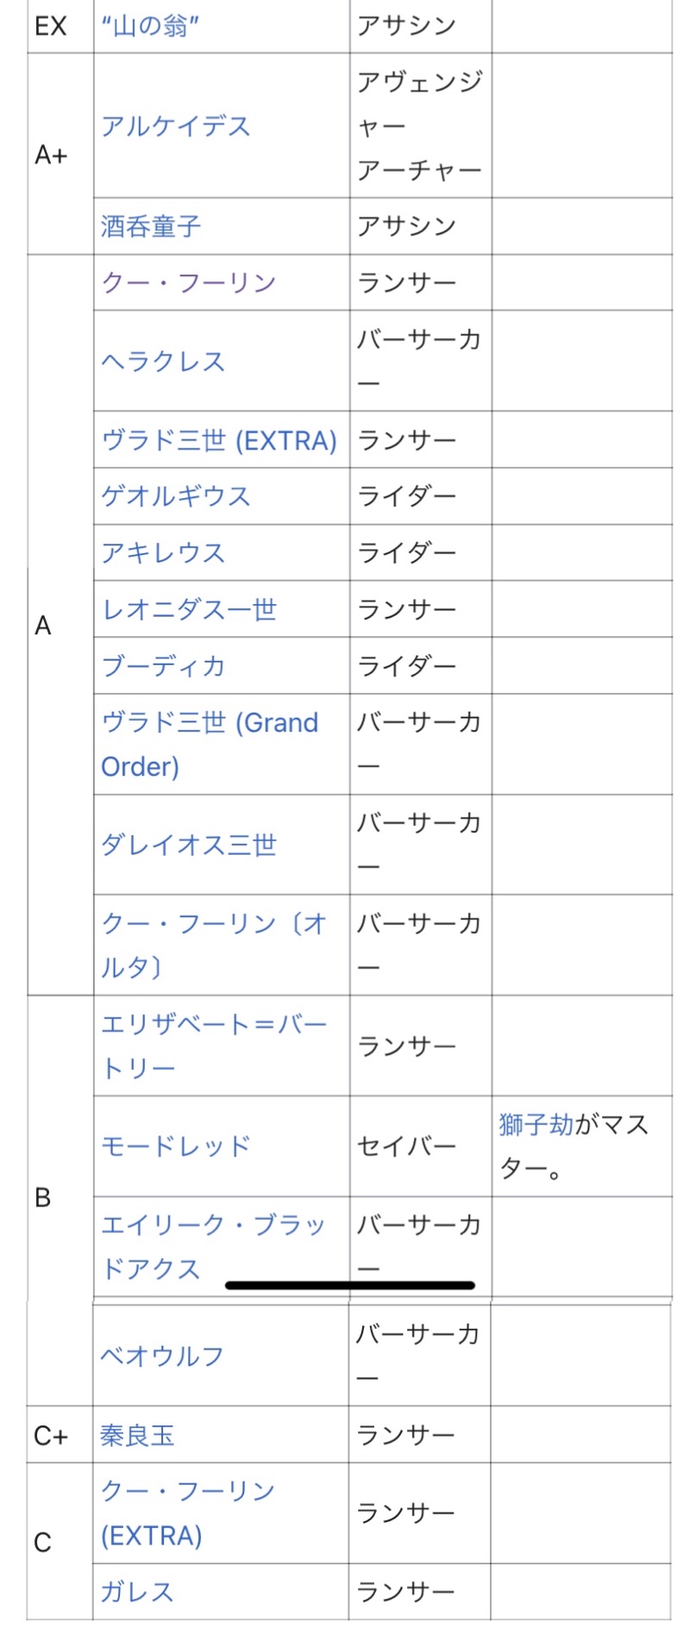690x1636 pixels.
Task: Open the “山の翁” link
Action: click(x=150, y=27)
